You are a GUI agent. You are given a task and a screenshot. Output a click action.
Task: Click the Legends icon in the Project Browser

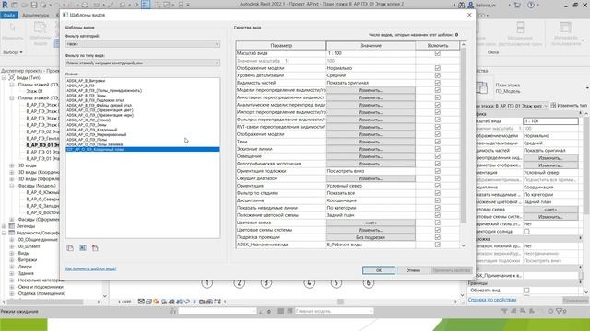click(12, 226)
